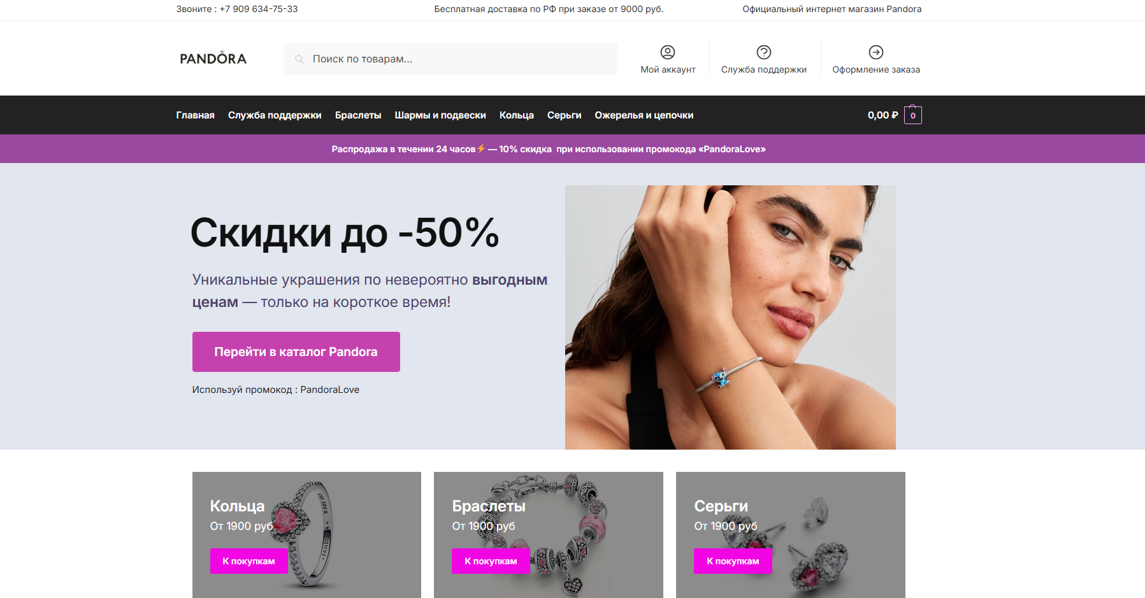The height and width of the screenshot is (598, 1145).
Task: Click К покупкам button on Браслеты card
Action: point(491,561)
